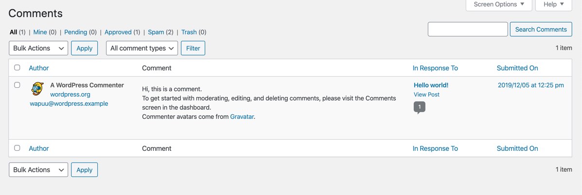This screenshot has height=195, width=582.
Task: Open the top Bulk Actions dropdown
Action: tap(38, 48)
